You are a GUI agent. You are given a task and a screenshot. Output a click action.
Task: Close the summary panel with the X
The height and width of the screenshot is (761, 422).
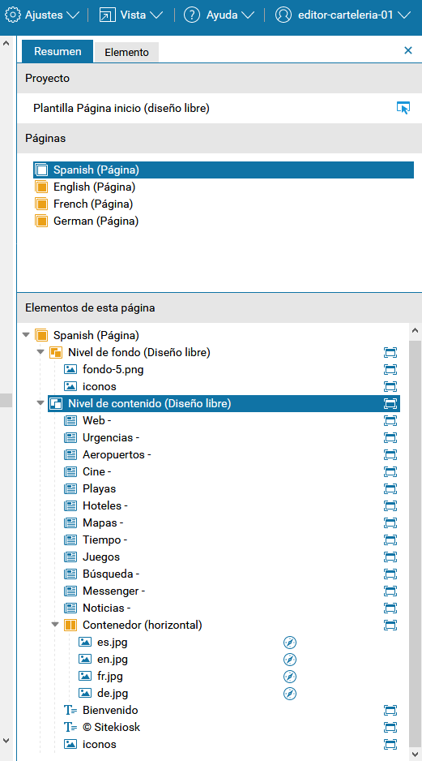tap(408, 50)
